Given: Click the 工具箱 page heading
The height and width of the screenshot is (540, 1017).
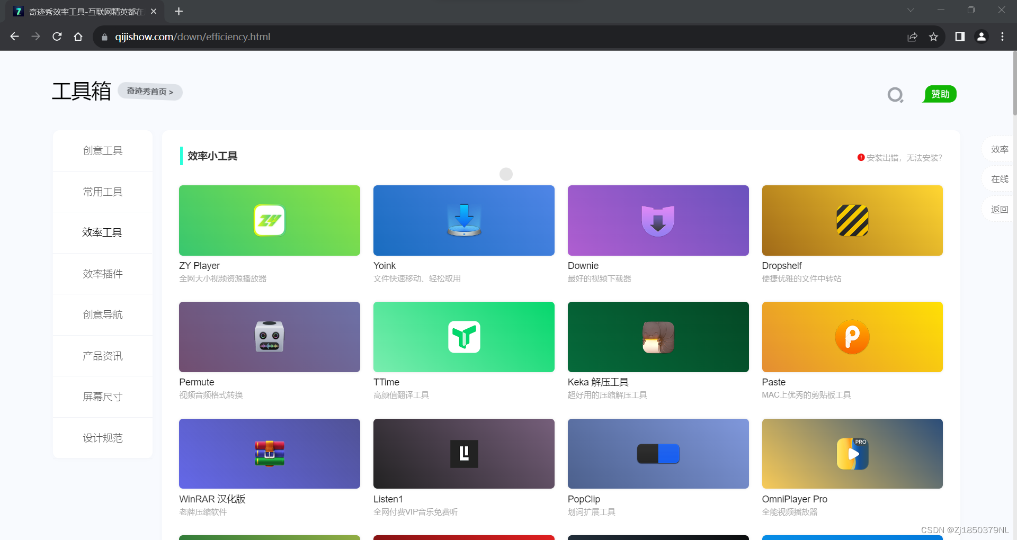Looking at the screenshot, I should coord(82,92).
